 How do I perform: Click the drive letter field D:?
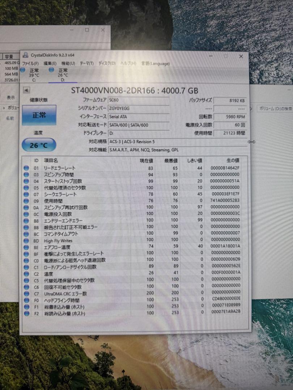[x=139, y=133]
